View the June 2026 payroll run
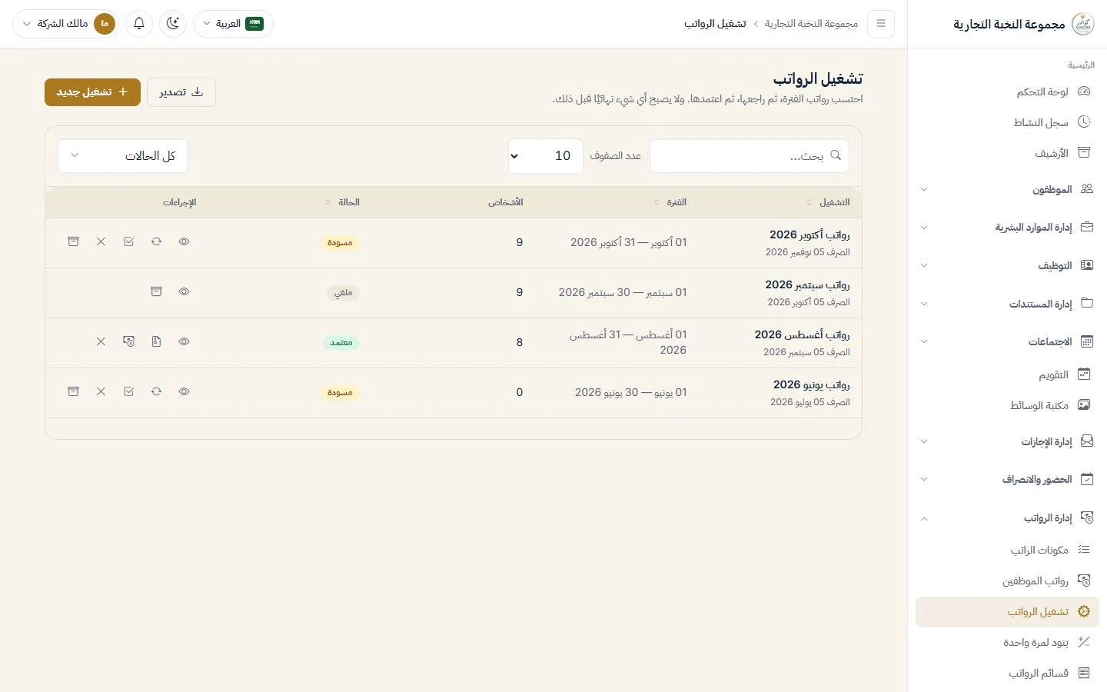The width and height of the screenshot is (1107, 692). pyautogui.click(x=184, y=391)
